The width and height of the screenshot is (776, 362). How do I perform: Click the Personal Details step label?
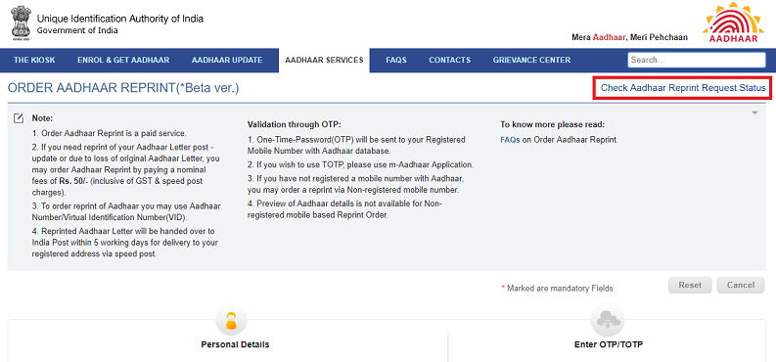click(x=235, y=344)
